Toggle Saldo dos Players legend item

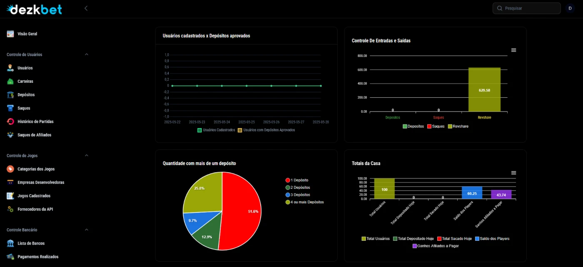(x=492, y=239)
